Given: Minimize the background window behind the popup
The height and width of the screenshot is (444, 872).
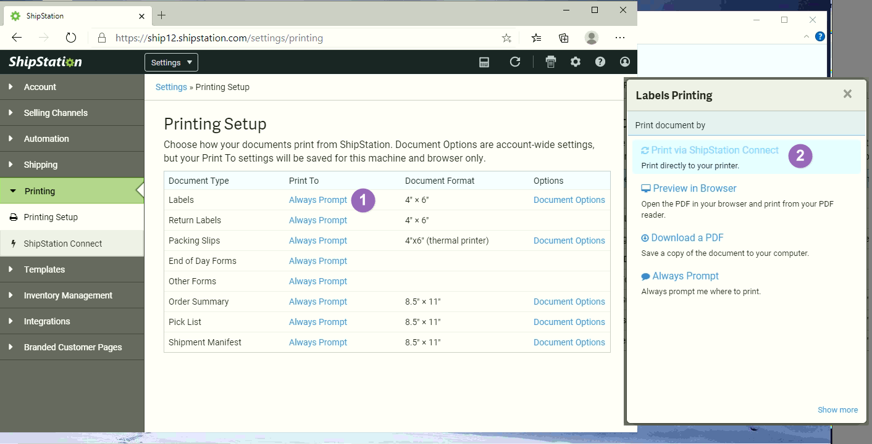Looking at the screenshot, I should (757, 20).
